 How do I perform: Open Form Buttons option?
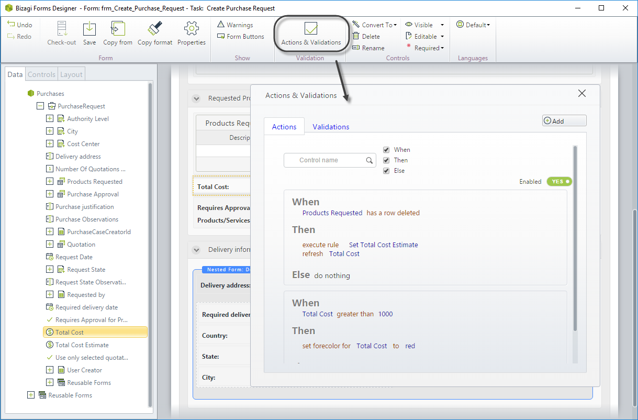pyautogui.click(x=241, y=37)
